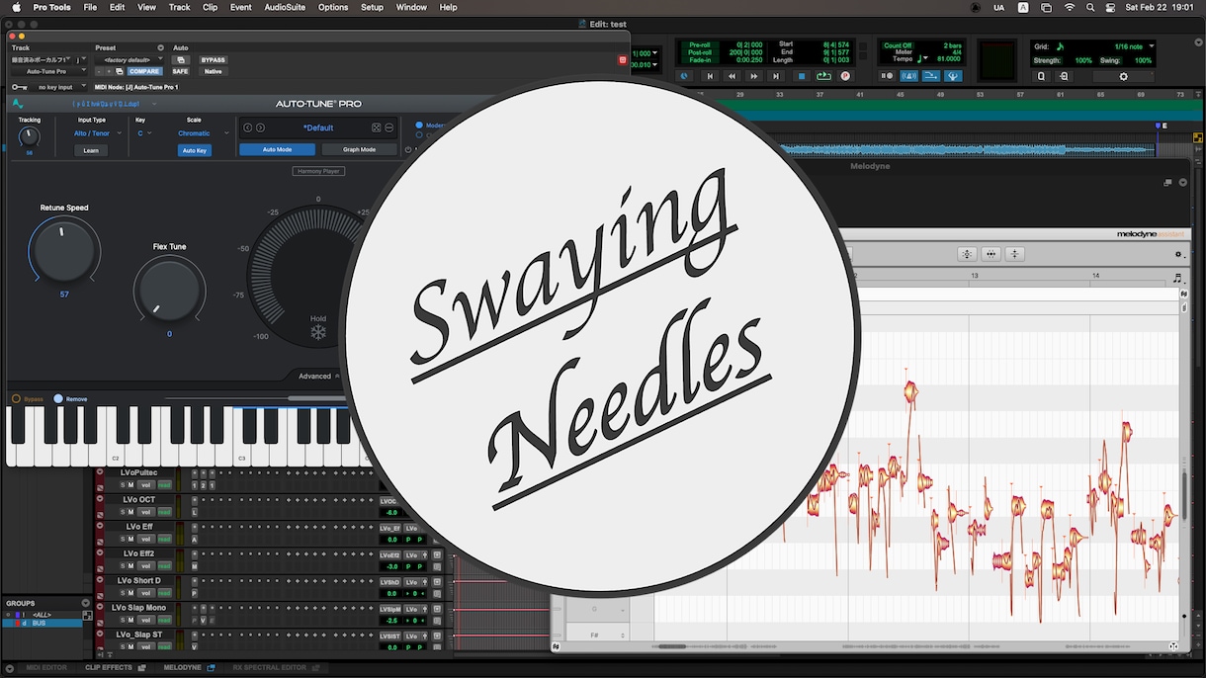The height and width of the screenshot is (678, 1206).
Task: Open the Setup menu
Action: [372, 7]
